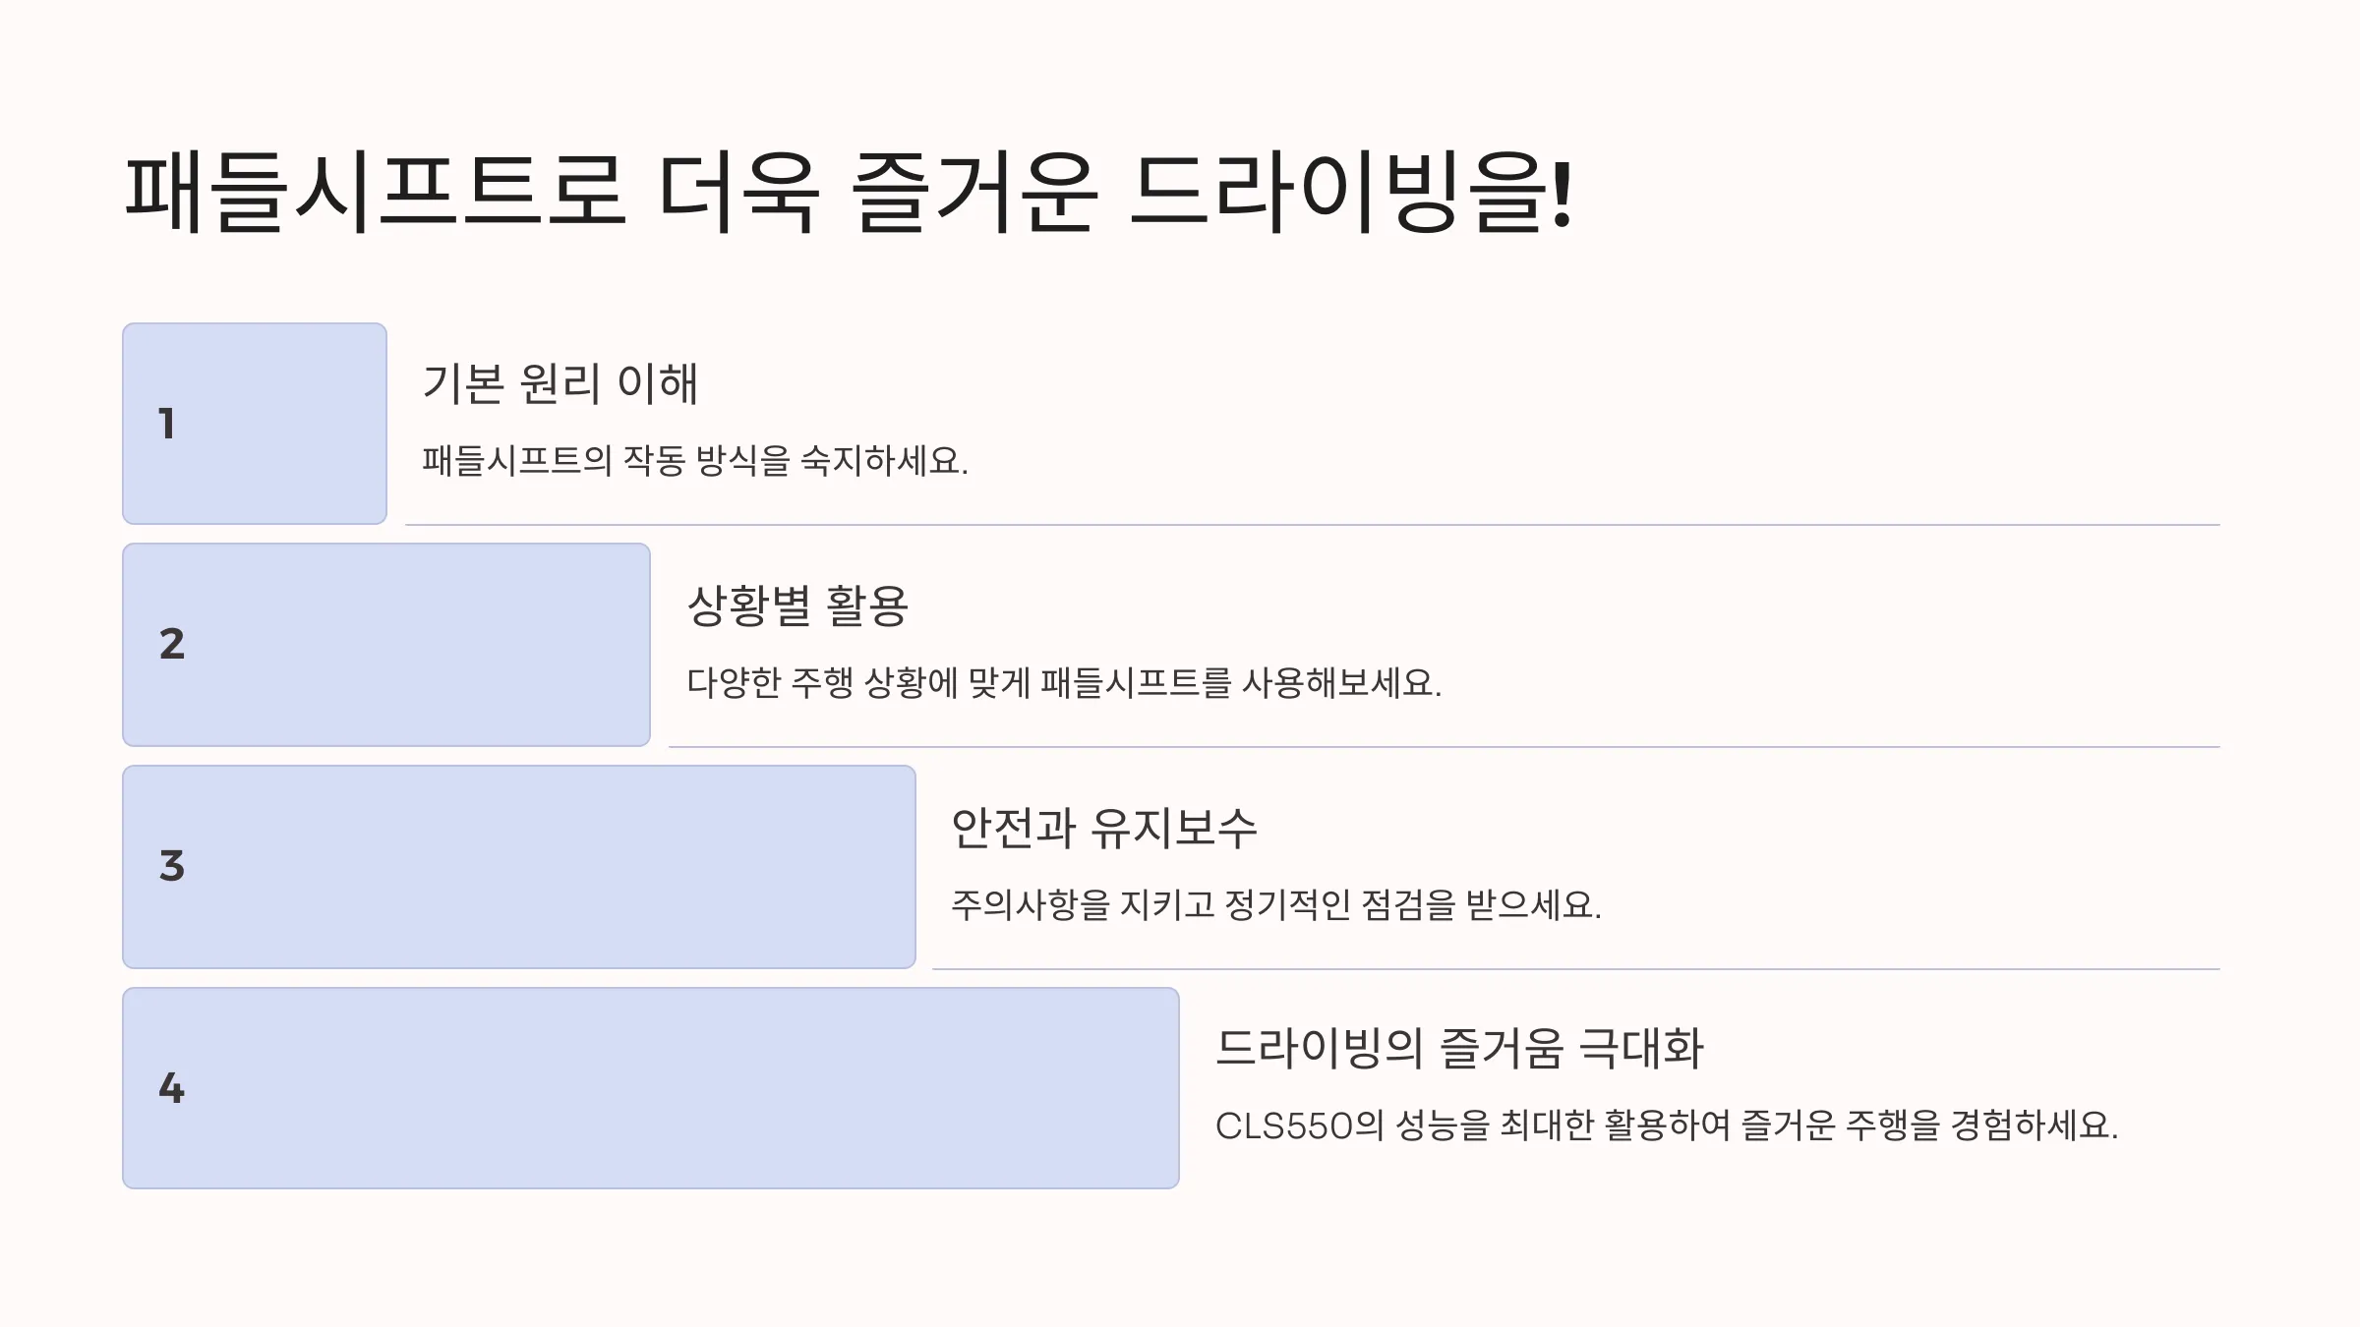
Task: Click the divider line under 기본 원리 이해 section
Action: click(x=1313, y=525)
